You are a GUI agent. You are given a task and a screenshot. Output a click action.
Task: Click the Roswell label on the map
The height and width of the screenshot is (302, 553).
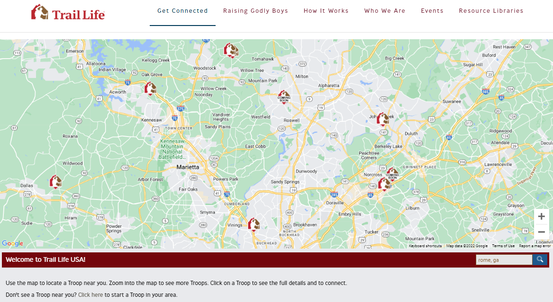pos(292,120)
